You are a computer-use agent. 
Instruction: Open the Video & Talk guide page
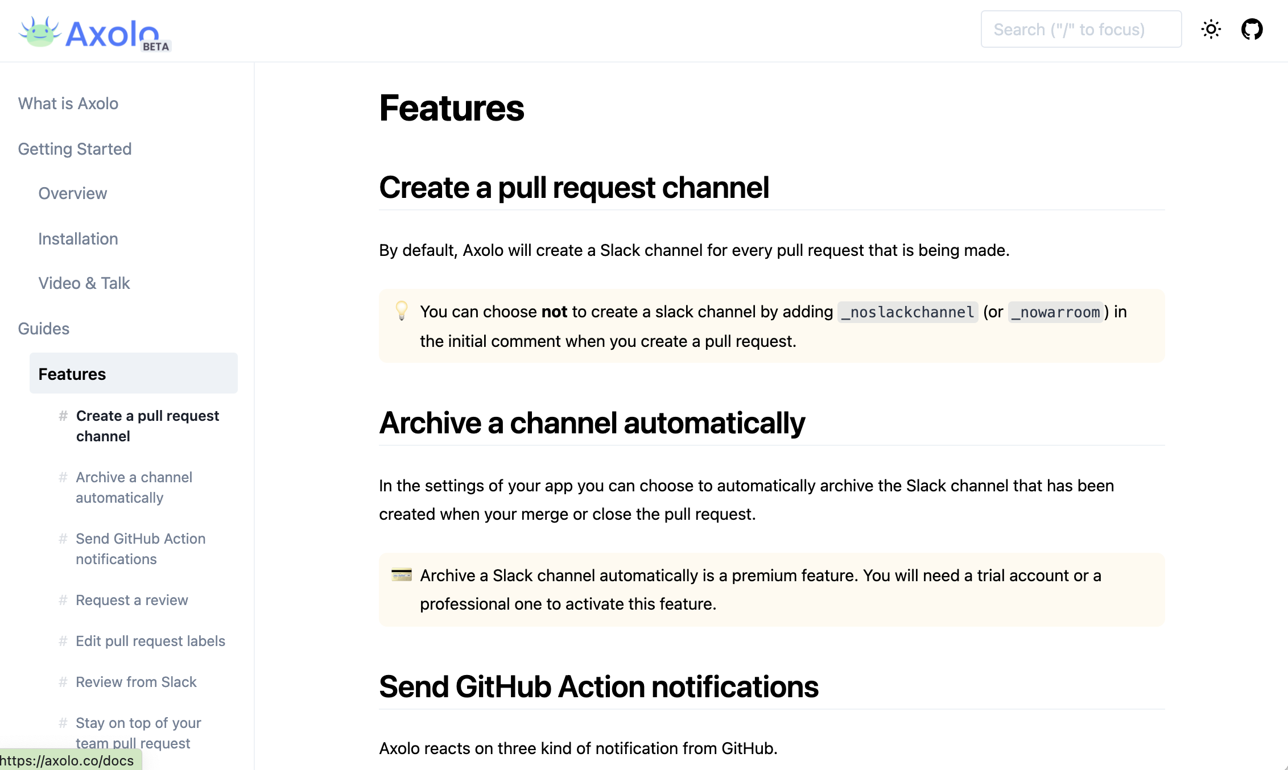click(84, 282)
